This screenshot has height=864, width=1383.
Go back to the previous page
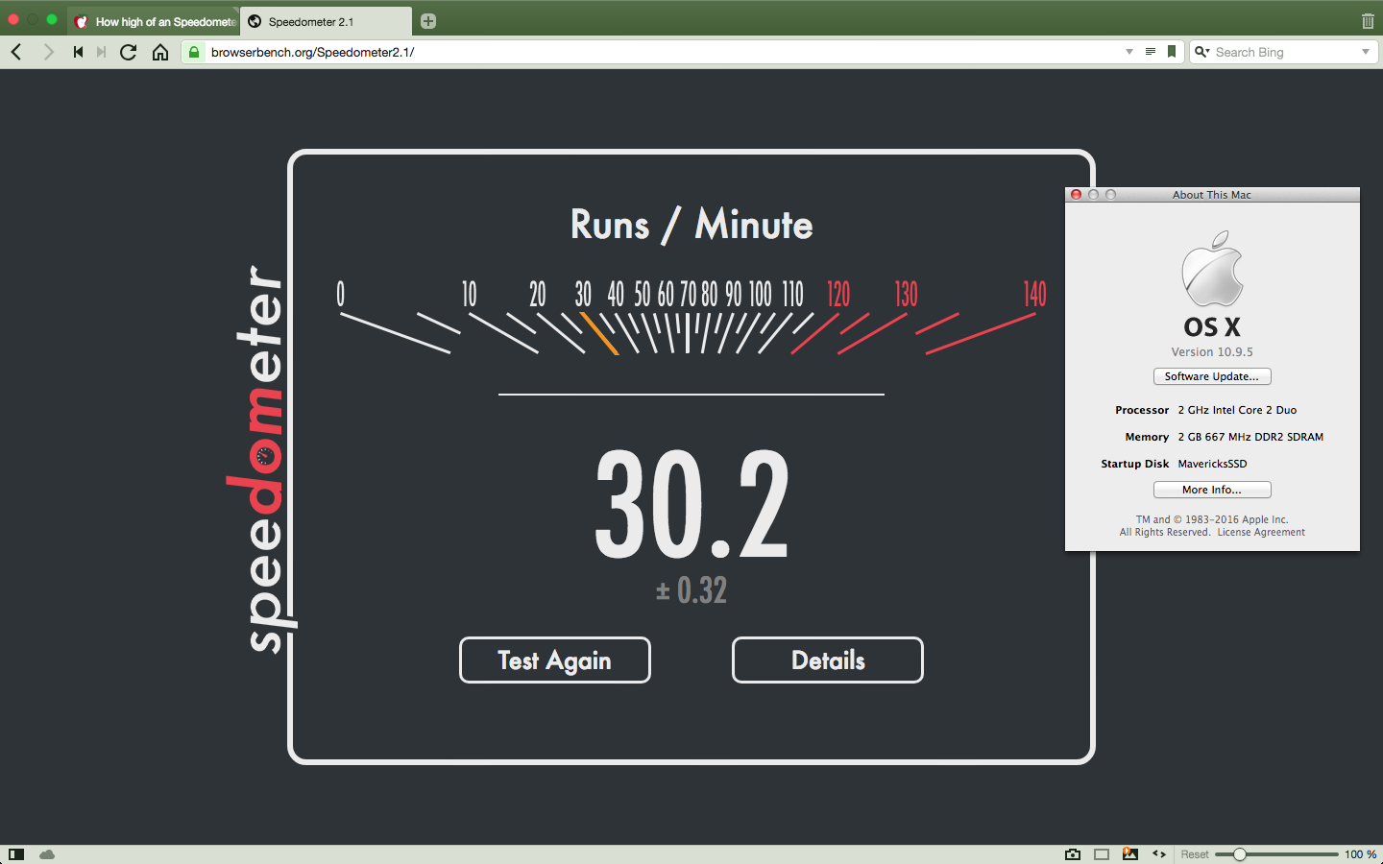tap(16, 52)
